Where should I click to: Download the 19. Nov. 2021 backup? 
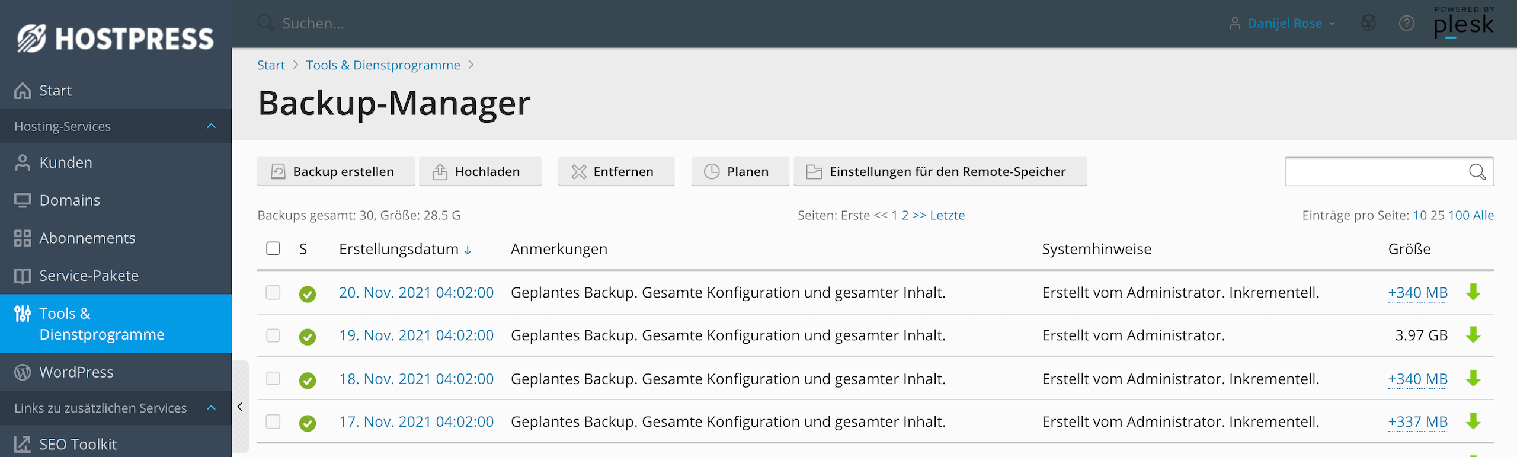(1473, 335)
